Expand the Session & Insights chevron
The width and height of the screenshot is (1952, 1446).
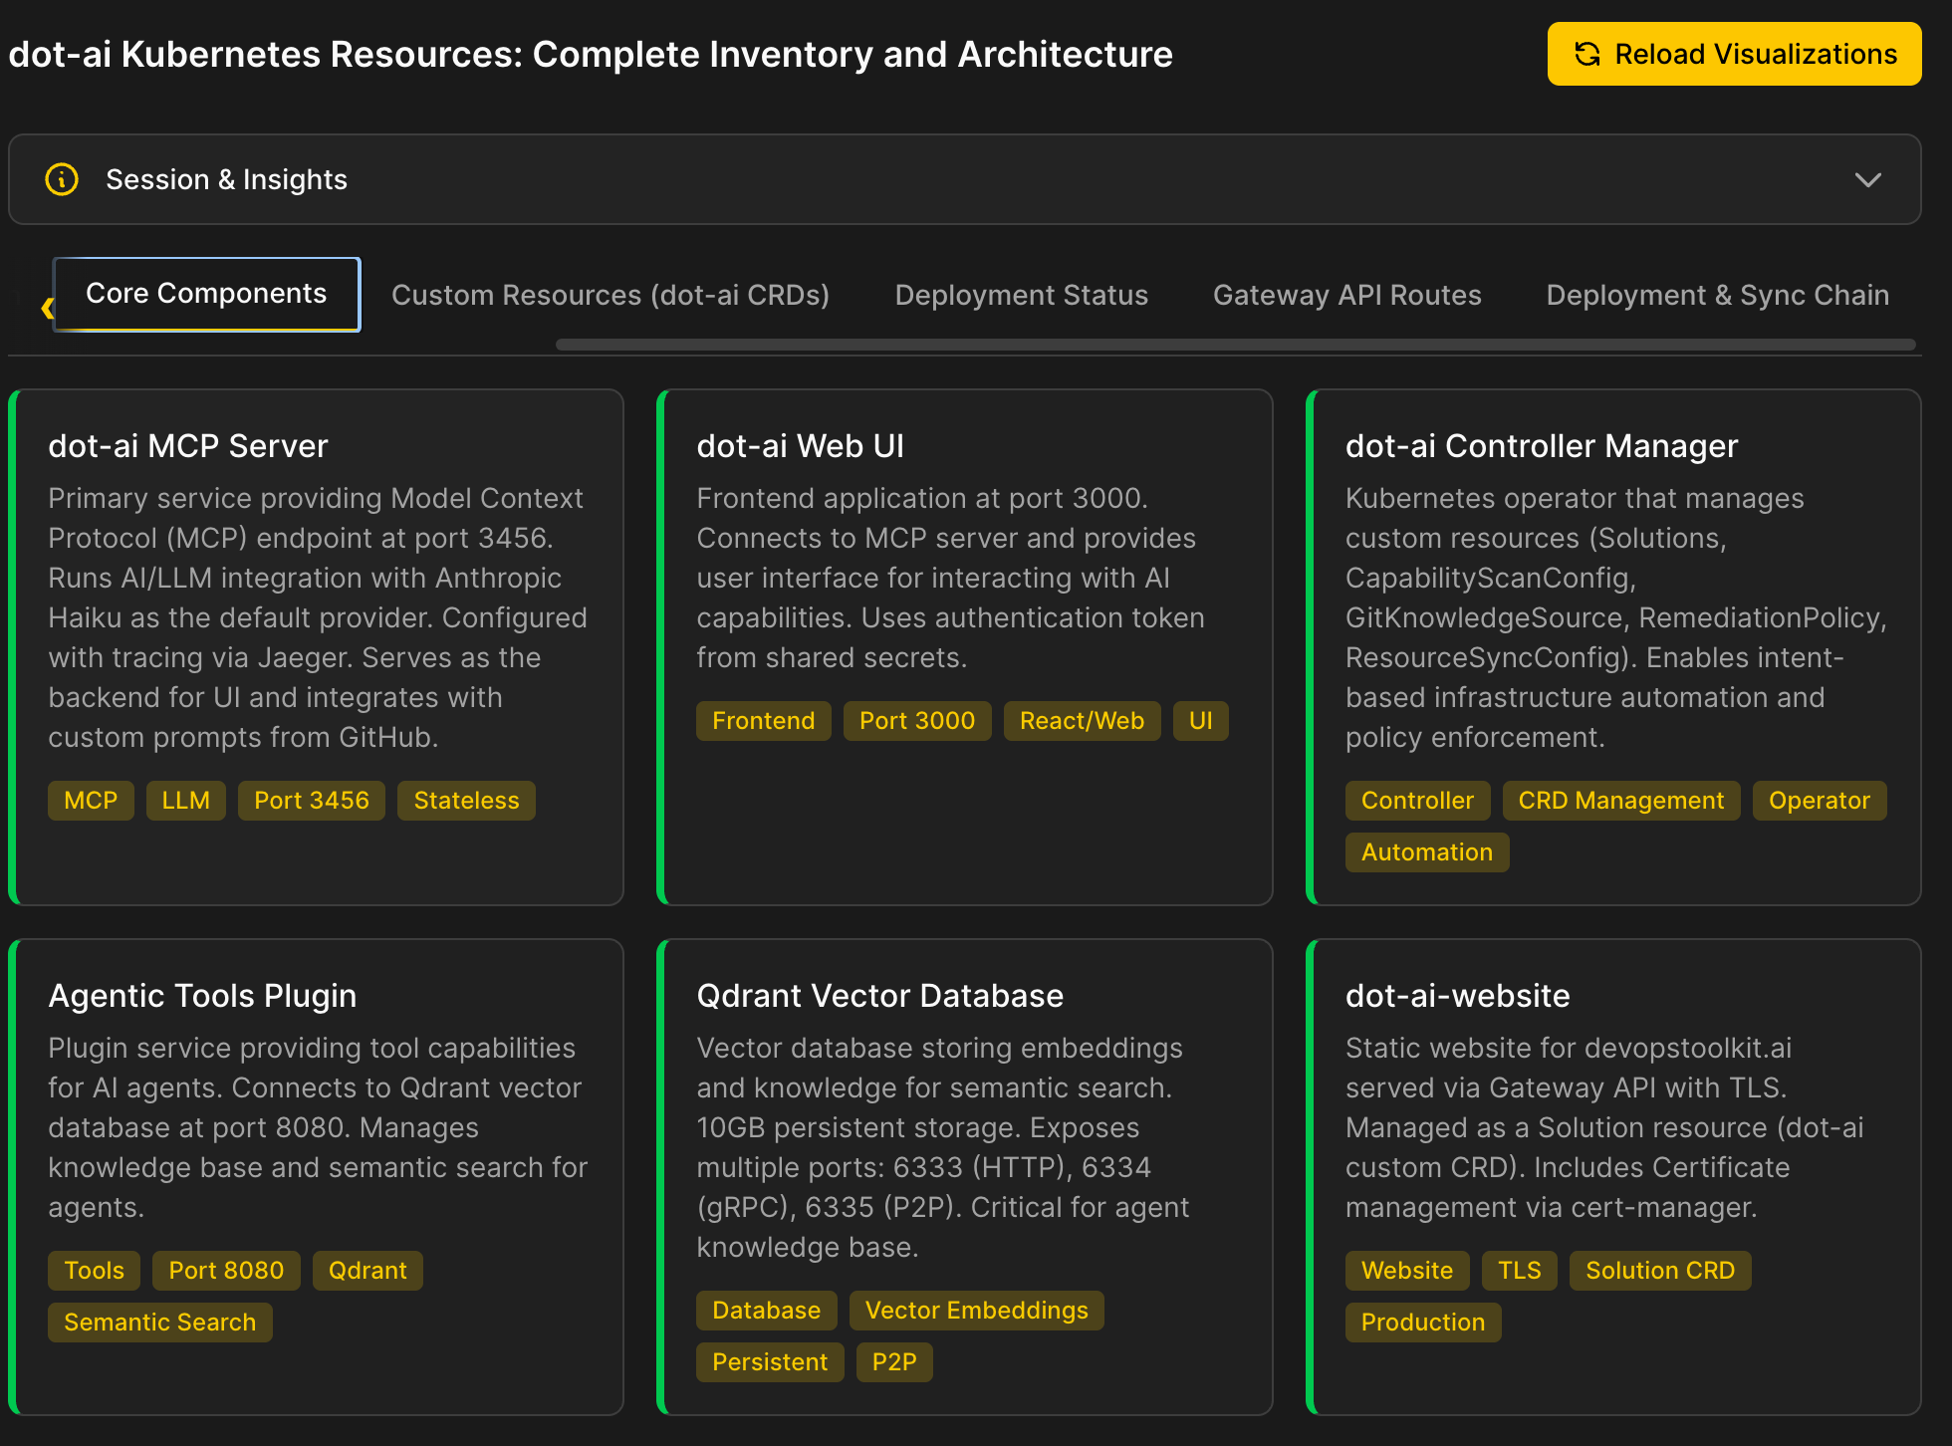point(1867,179)
